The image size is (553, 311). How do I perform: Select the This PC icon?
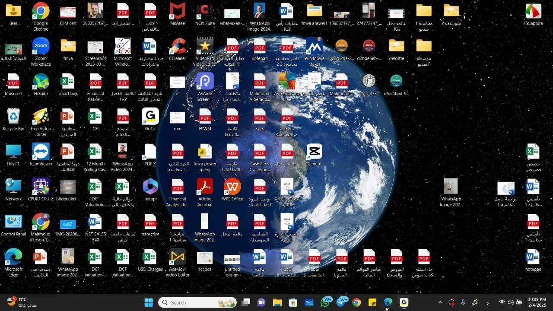[x=13, y=154]
